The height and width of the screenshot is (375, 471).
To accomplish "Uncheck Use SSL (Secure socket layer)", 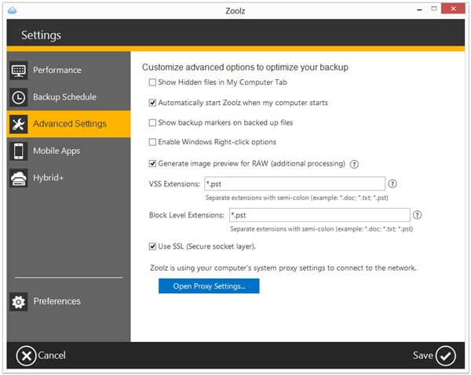I will point(152,246).
